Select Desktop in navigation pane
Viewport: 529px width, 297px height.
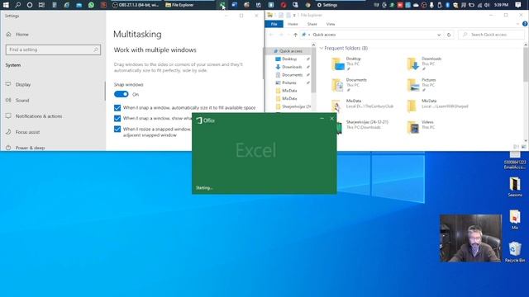coord(289,59)
